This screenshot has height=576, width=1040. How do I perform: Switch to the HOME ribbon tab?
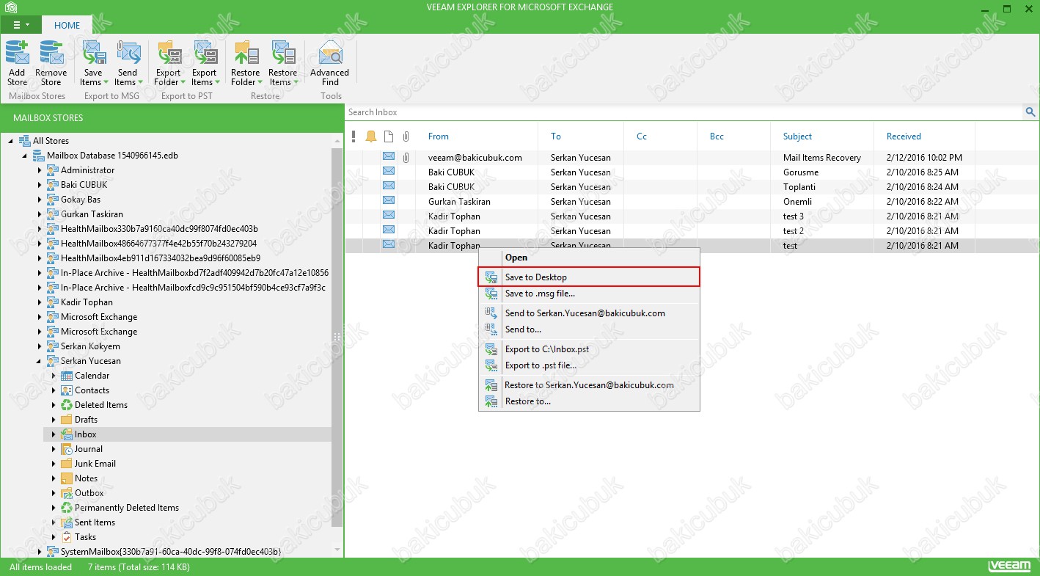67,25
